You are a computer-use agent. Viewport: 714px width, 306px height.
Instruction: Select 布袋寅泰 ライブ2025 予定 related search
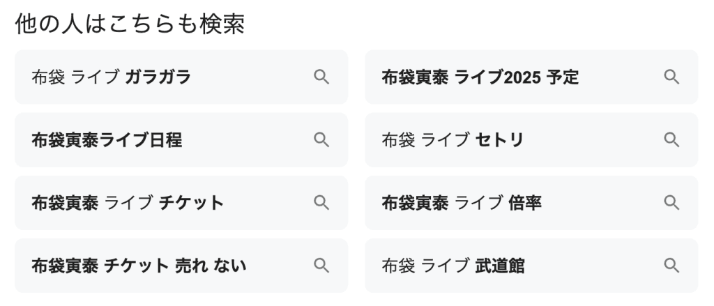pos(480,77)
